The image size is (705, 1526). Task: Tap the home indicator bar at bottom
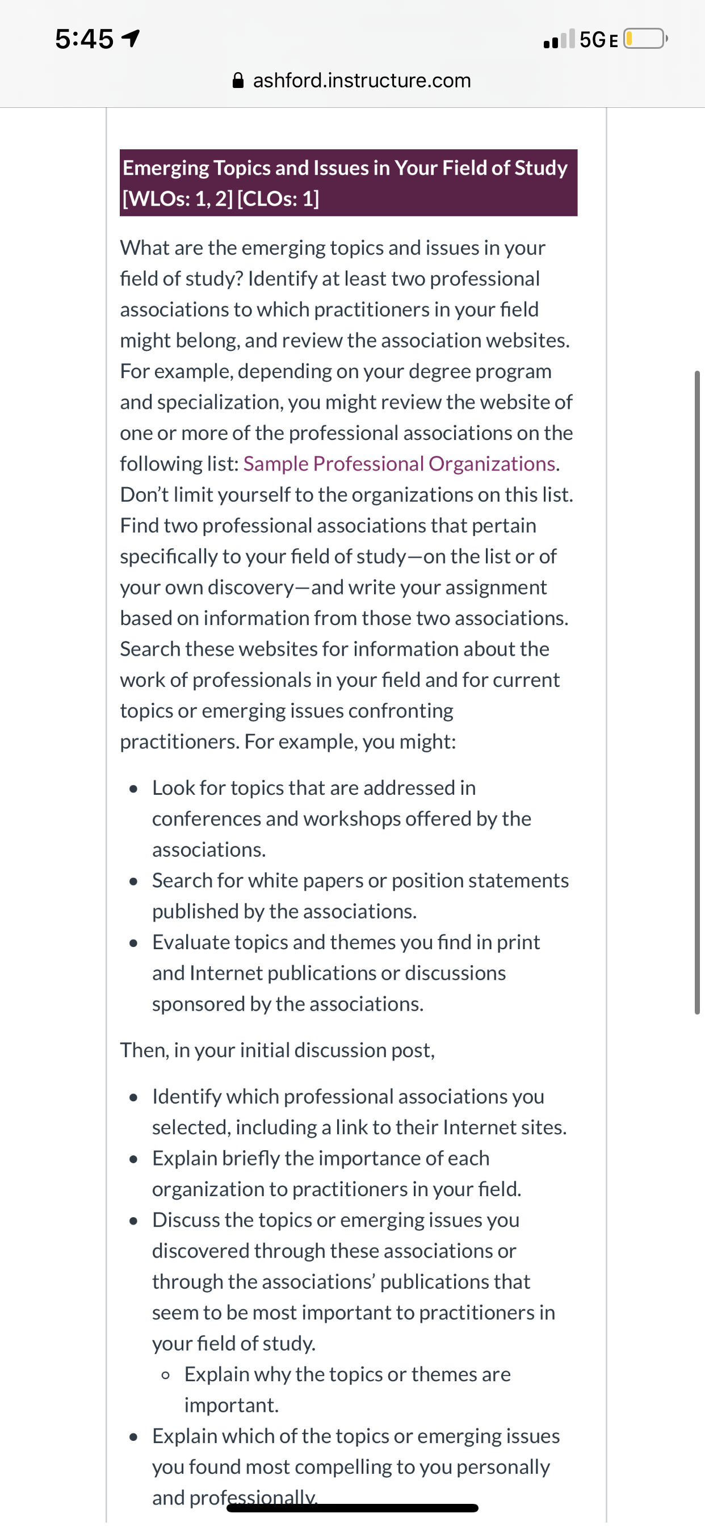352,1508
